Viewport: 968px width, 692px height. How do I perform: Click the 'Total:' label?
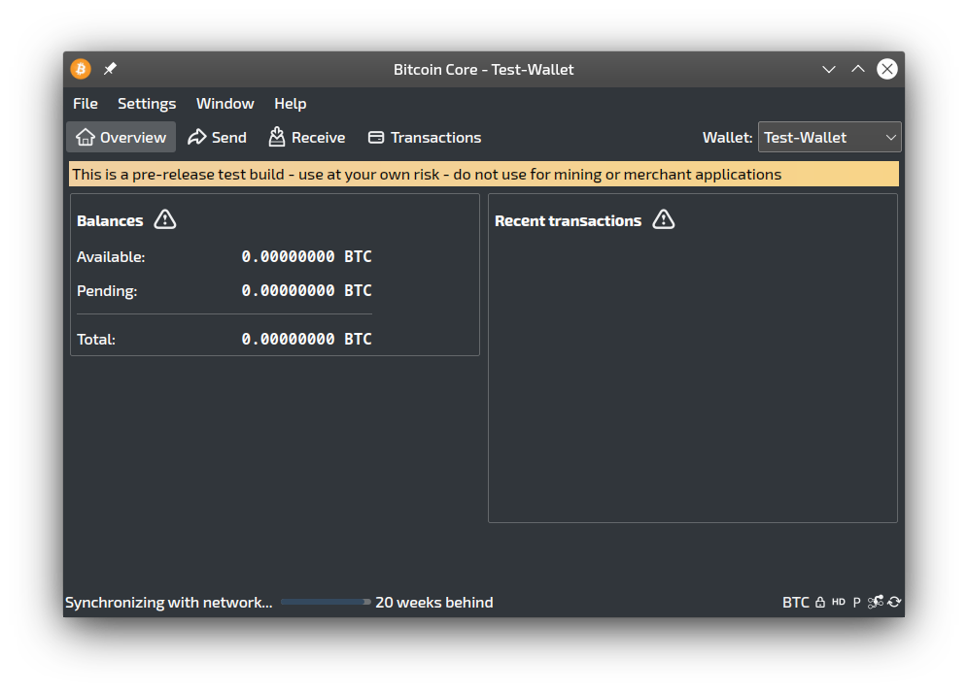tap(95, 340)
